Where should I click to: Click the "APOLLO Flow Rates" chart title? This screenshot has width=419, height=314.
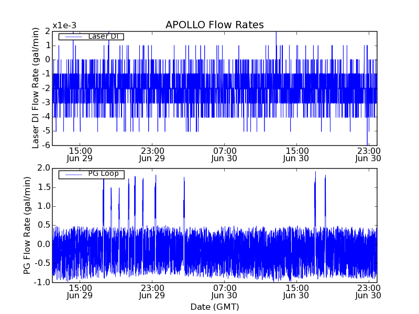pos(215,25)
